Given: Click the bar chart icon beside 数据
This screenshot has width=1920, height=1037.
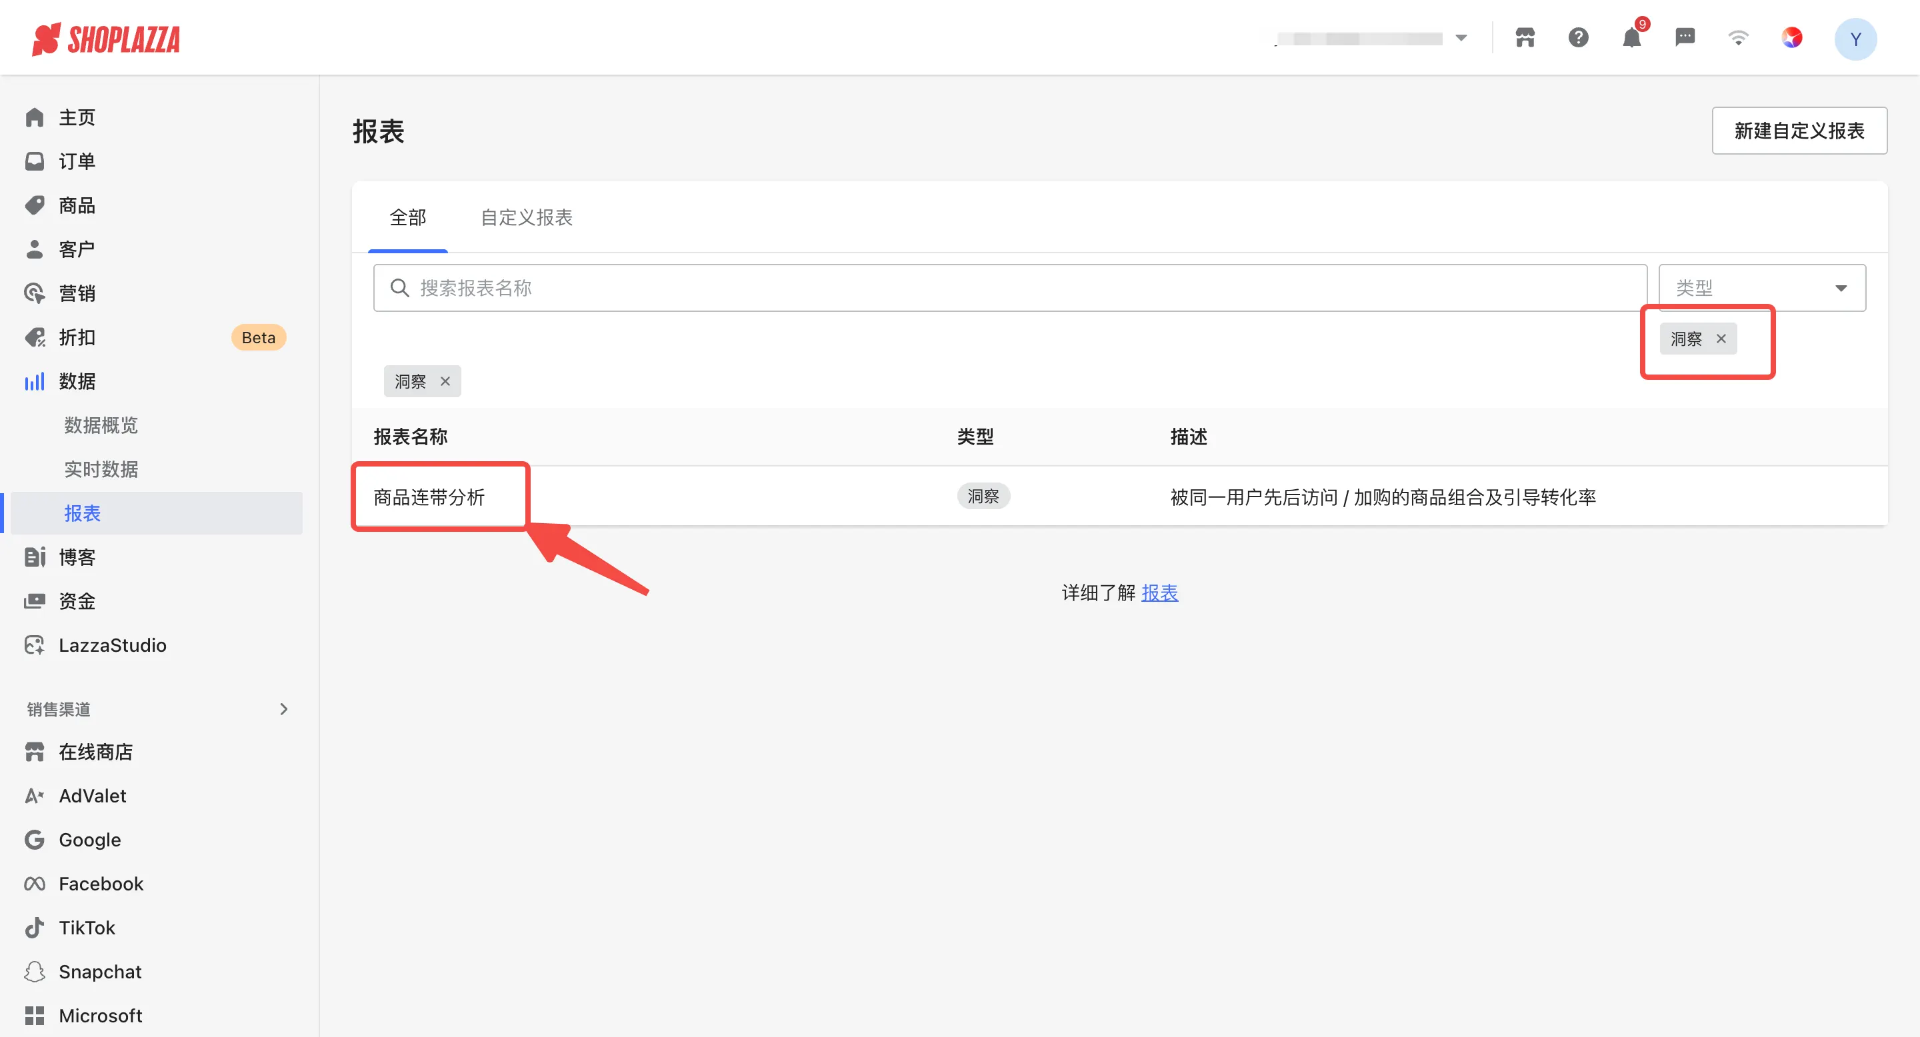Looking at the screenshot, I should click(34, 381).
